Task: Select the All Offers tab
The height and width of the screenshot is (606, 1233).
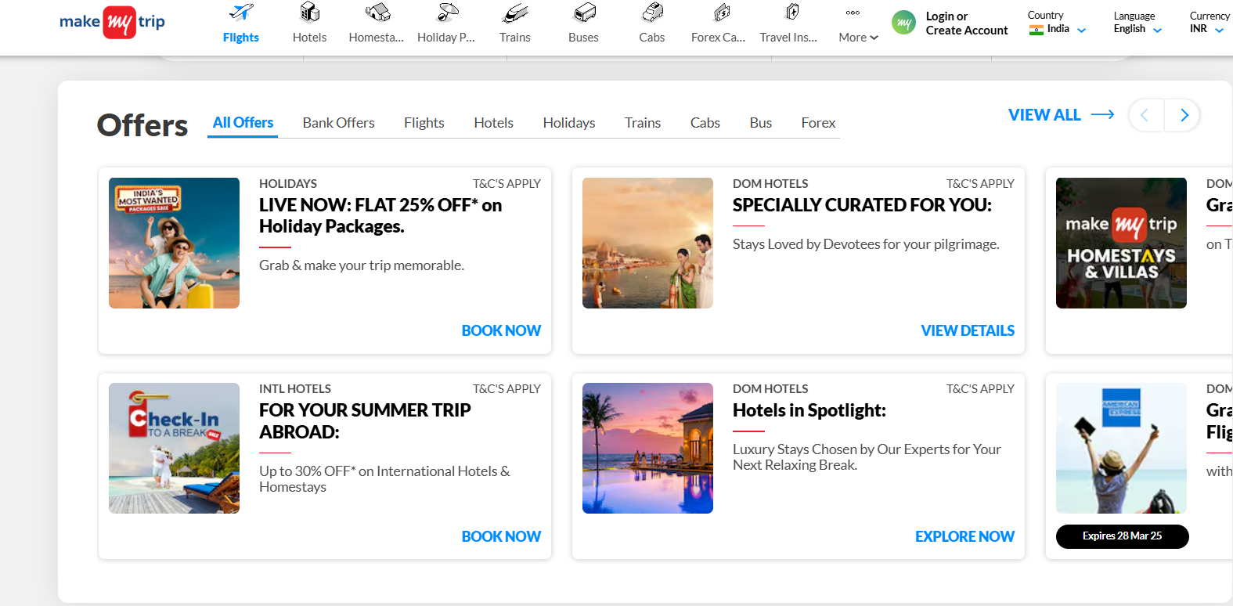Action: (x=243, y=123)
